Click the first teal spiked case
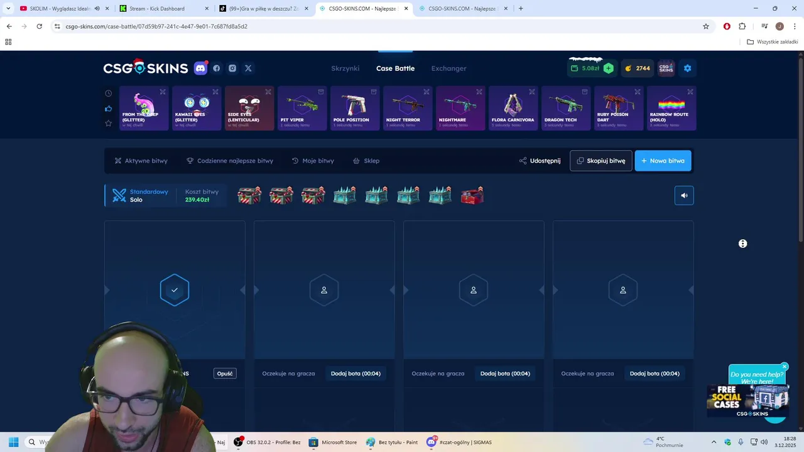This screenshot has width=804, height=452. coord(344,195)
